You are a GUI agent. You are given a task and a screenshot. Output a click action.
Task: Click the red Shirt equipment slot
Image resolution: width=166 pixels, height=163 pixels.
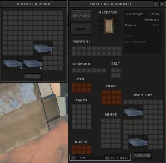click(81, 88)
